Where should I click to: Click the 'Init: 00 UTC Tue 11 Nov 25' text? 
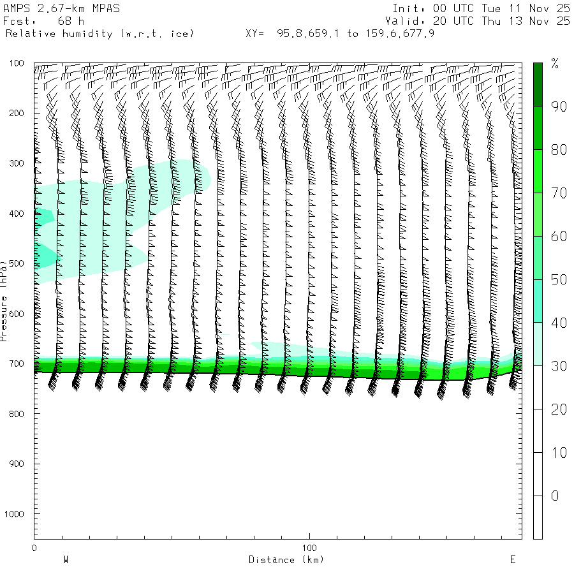[x=481, y=8]
